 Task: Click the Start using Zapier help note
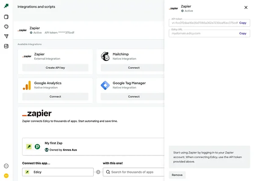tap(209, 157)
